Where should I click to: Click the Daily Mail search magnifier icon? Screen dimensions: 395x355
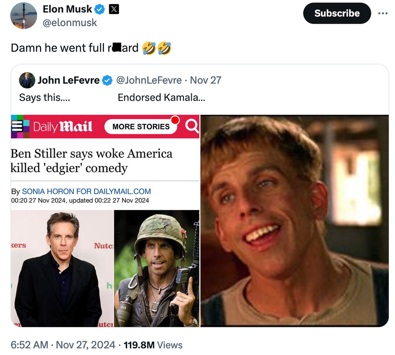(x=192, y=127)
